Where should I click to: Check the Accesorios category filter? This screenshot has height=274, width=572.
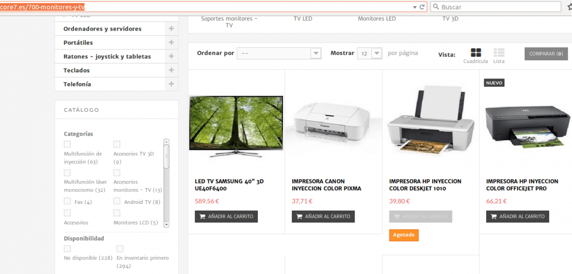click(x=67, y=213)
